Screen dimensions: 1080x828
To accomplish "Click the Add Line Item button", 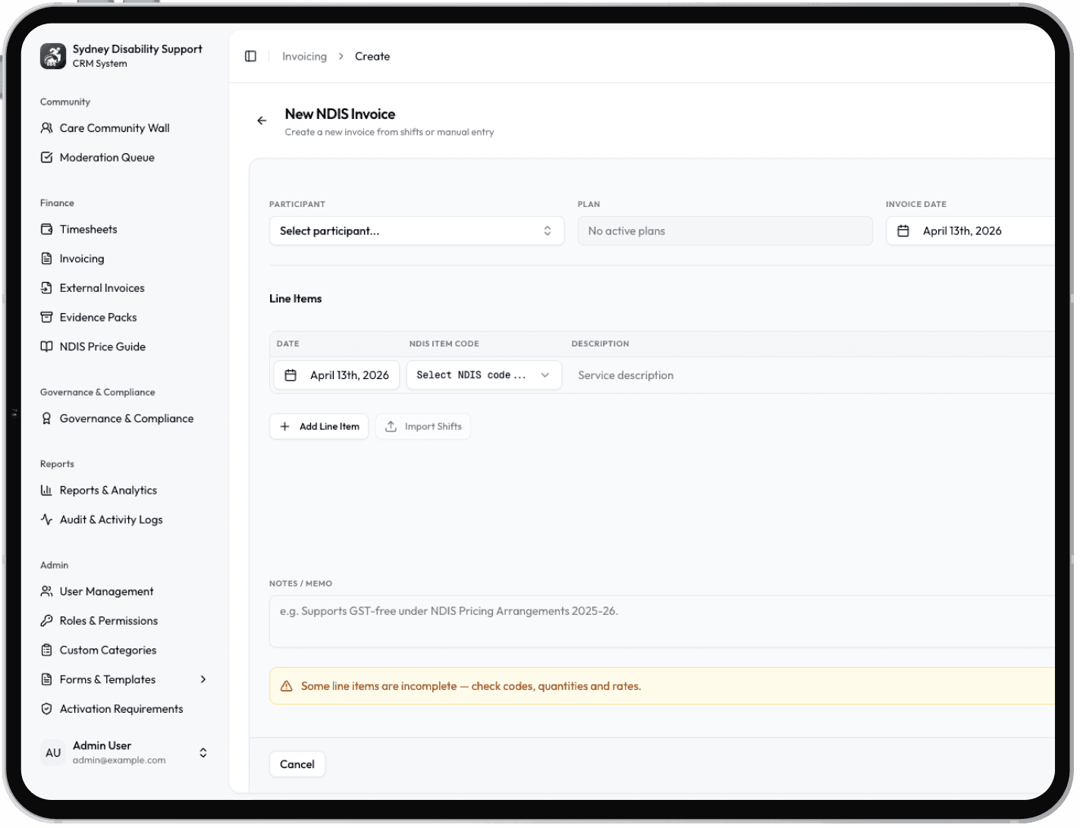I will [x=319, y=427].
